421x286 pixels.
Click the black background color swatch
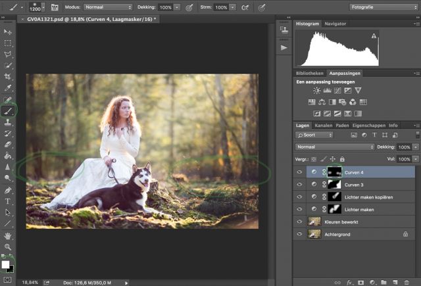click(x=11, y=269)
